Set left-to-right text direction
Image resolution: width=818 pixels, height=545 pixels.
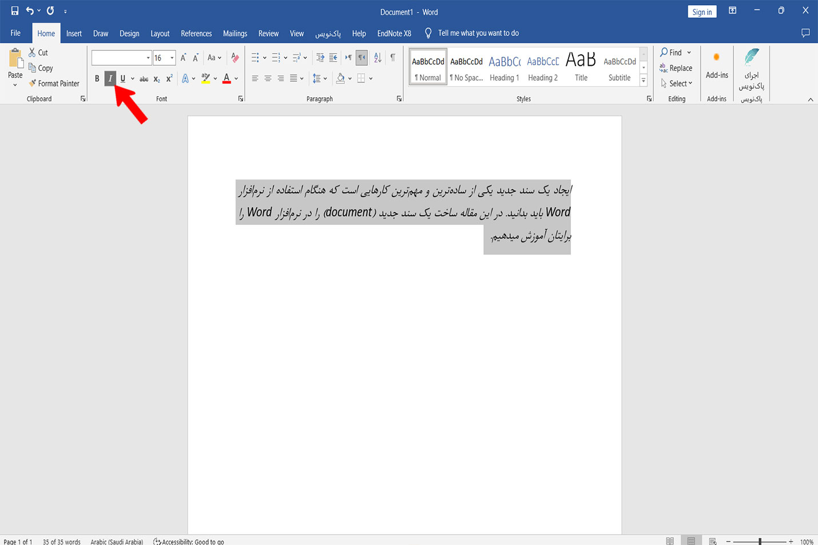tap(348, 57)
